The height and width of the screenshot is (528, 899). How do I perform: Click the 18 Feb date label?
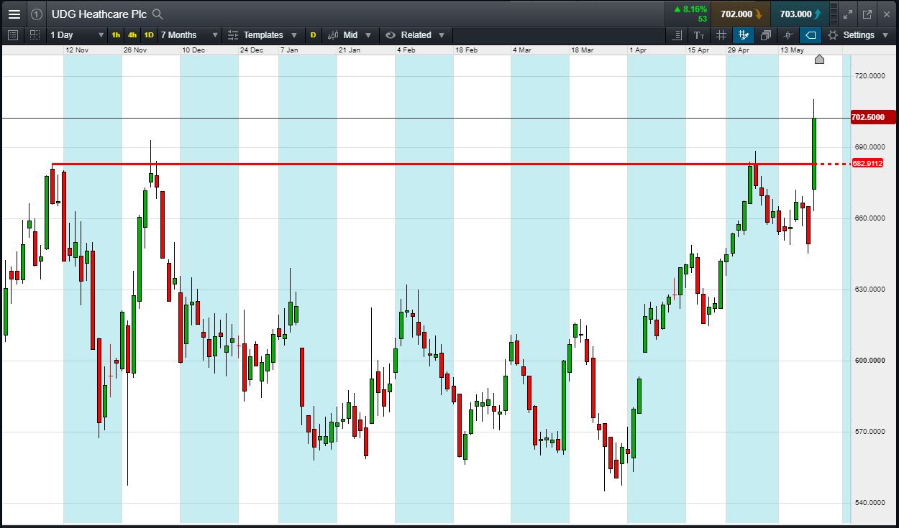click(x=466, y=50)
